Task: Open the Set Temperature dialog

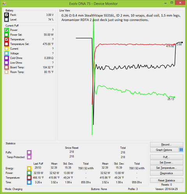Action: pyautogui.click(x=166, y=168)
